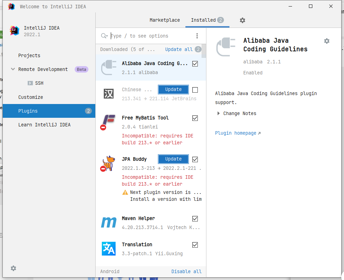Open the Plugin homepage link

coord(236,133)
